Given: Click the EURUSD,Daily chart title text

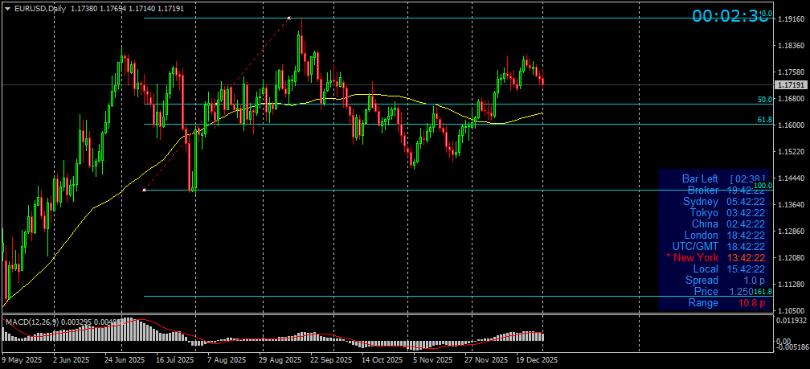Looking at the screenshot, I should click(x=39, y=9).
